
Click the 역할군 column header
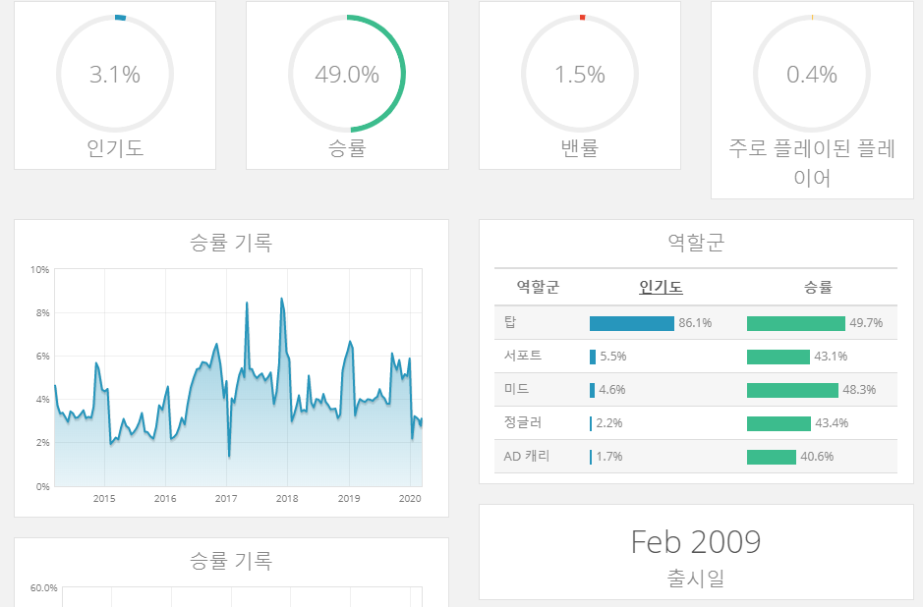pos(538,287)
